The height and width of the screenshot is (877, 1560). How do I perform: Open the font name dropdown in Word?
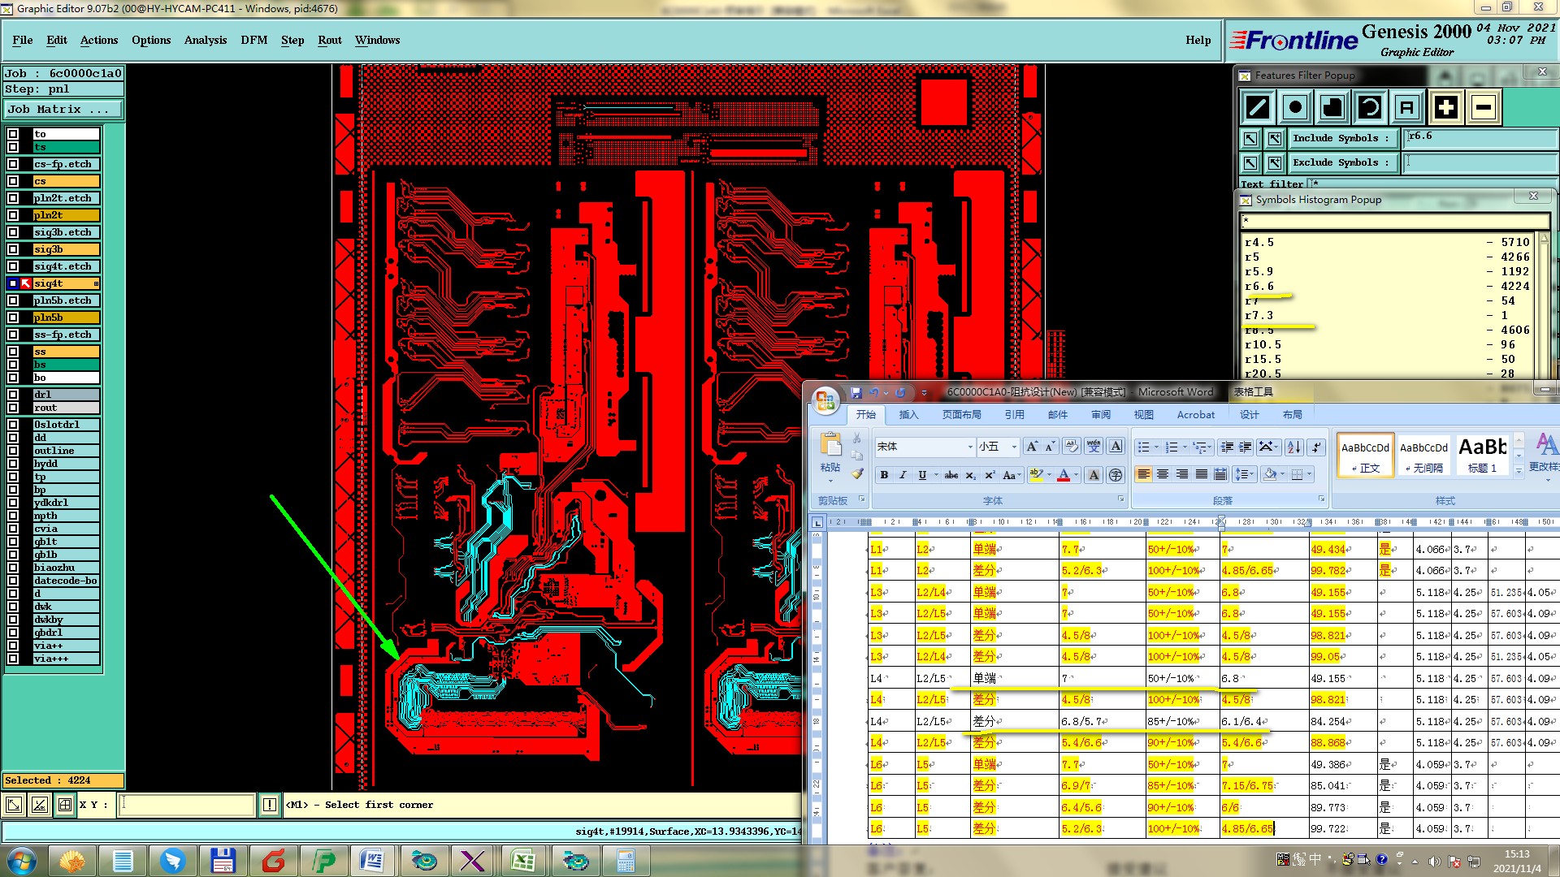(x=970, y=447)
